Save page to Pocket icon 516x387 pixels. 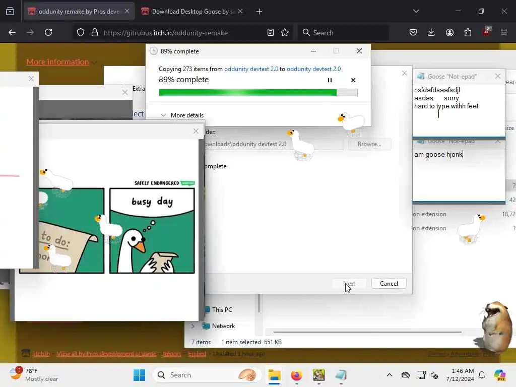pos(413,32)
